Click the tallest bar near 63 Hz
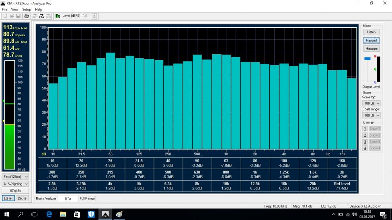This screenshot has width=392, height=220. 110,101
